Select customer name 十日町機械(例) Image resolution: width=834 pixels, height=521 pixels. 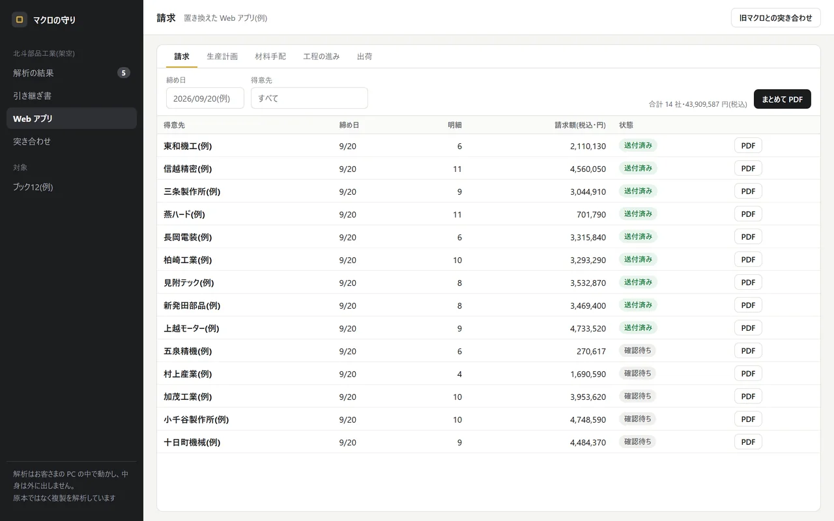coord(192,442)
